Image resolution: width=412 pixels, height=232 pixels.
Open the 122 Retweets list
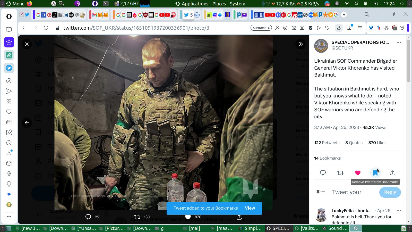[x=327, y=143]
